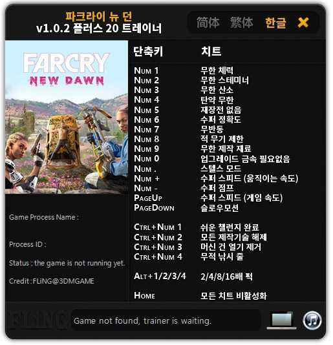Close the trainer with yellow X
333x345 pixels.
[305, 23]
